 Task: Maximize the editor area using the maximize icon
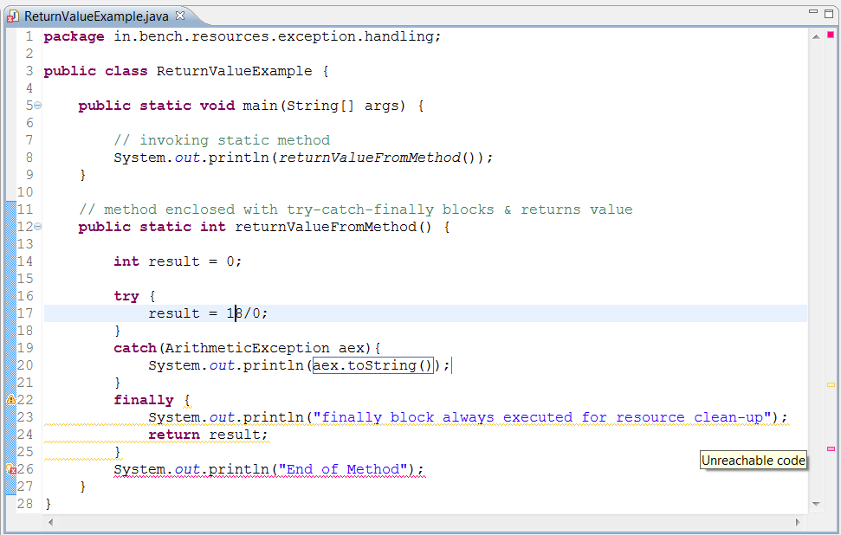(830, 13)
